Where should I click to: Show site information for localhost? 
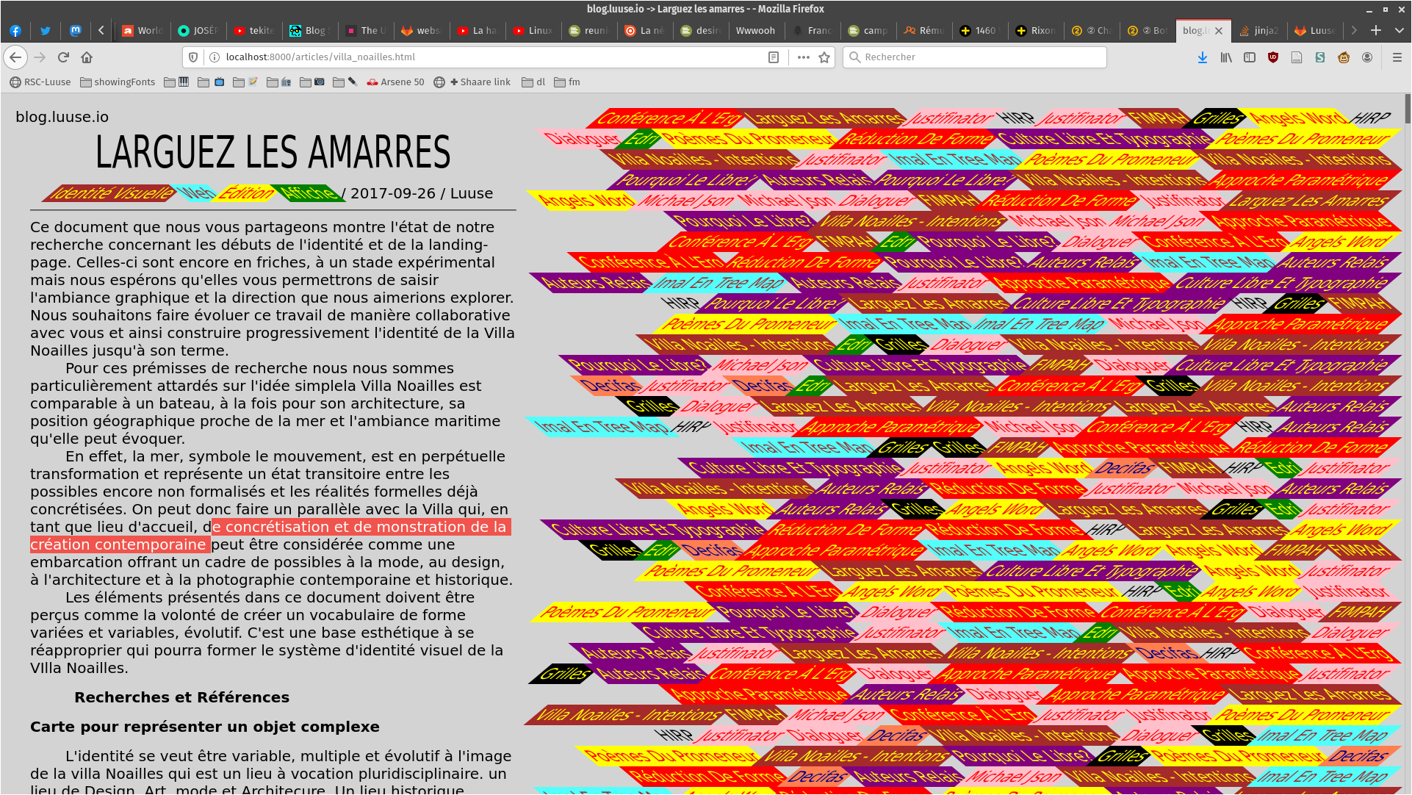pyautogui.click(x=215, y=57)
